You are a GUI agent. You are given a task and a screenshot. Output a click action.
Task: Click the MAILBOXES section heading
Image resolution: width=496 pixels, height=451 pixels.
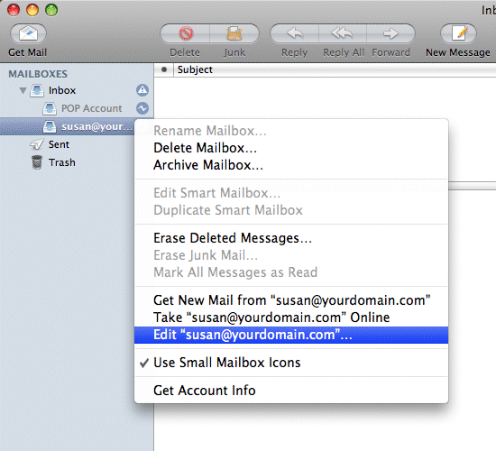click(38, 74)
